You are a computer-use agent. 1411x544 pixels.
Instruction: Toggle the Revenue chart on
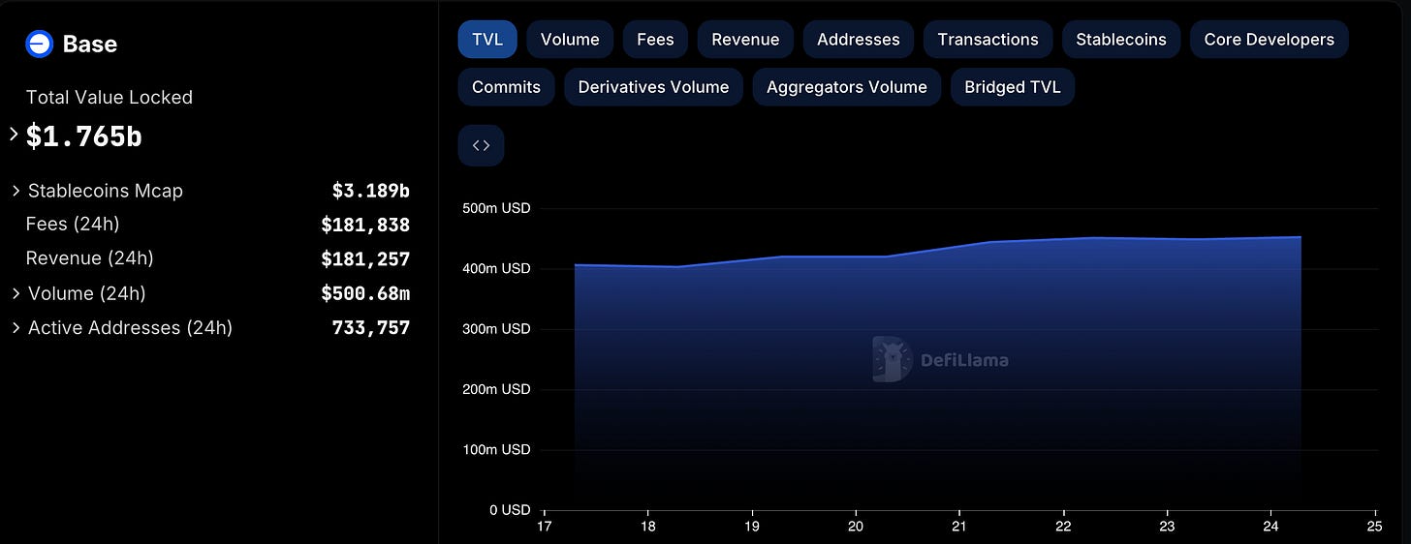pos(745,40)
